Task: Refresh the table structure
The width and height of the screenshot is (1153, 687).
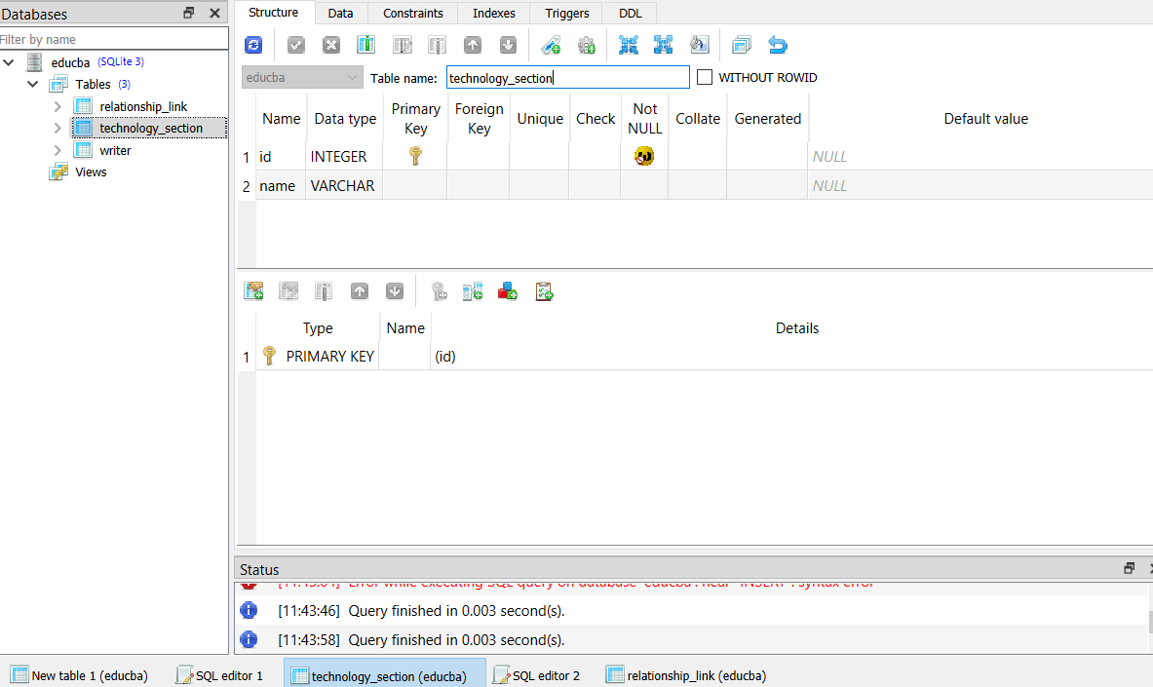Action: [253, 44]
